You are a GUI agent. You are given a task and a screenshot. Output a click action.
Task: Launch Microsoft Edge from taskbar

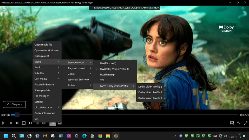(84, 136)
